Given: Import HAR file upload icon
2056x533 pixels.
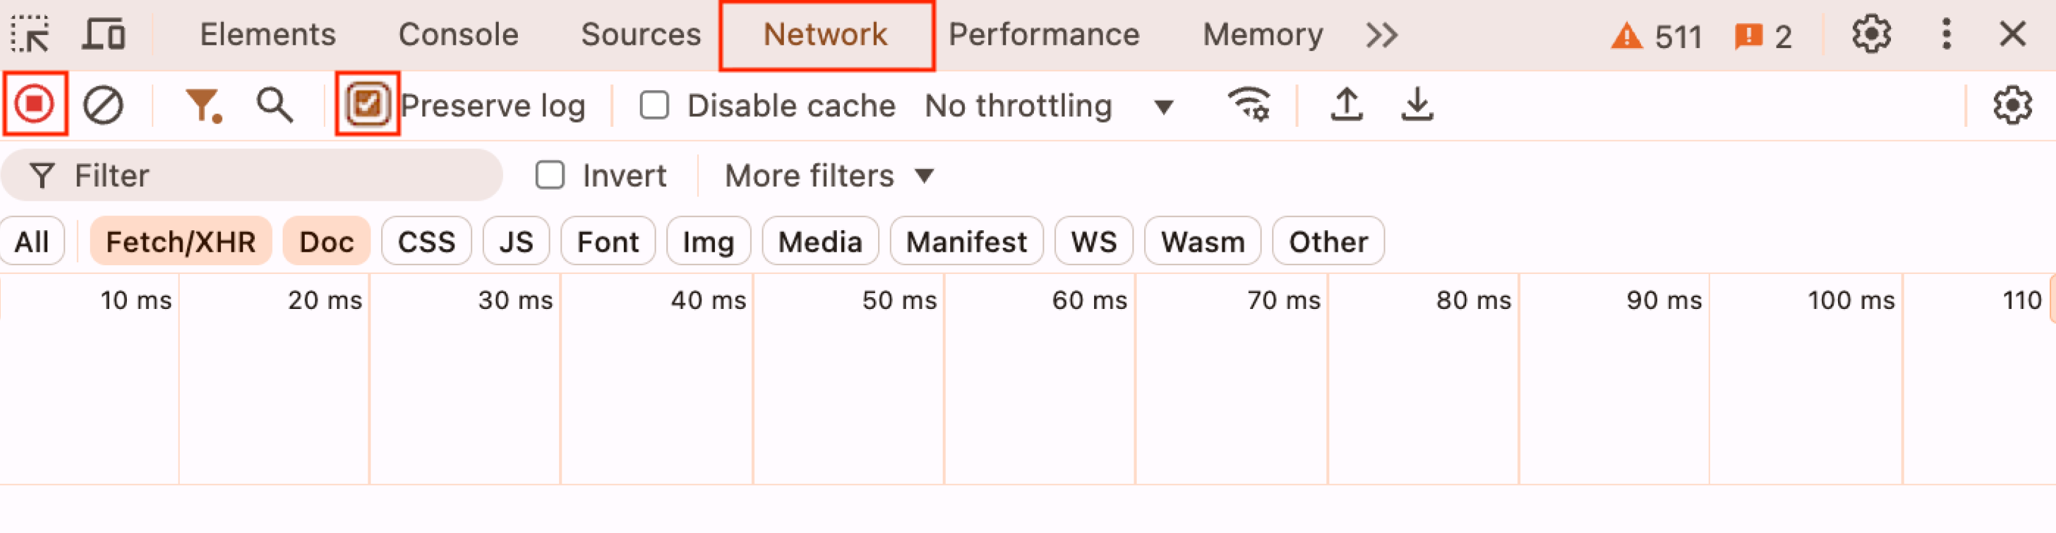Looking at the screenshot, I should coord(1347,105).
